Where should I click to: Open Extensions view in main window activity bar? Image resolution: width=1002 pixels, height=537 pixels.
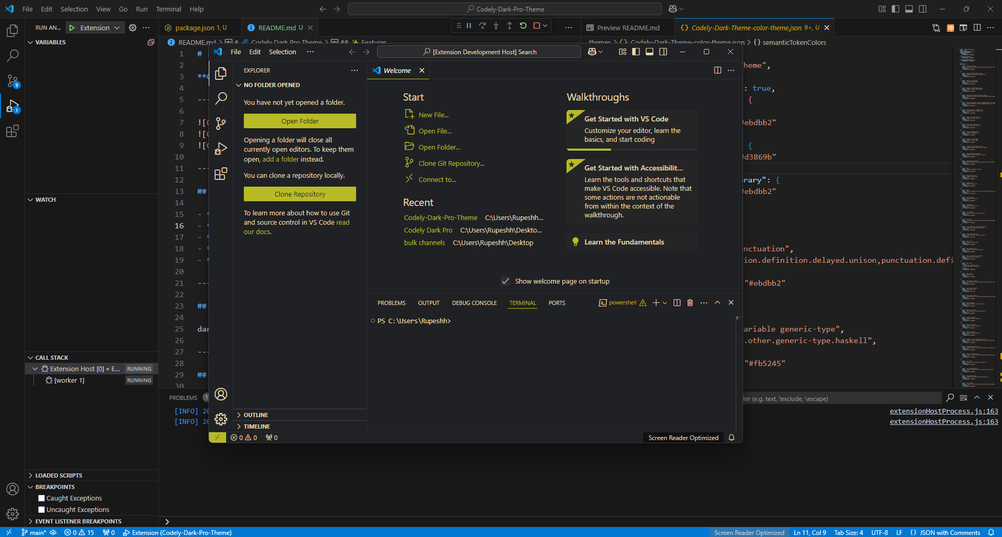click(x=13, y=131)
